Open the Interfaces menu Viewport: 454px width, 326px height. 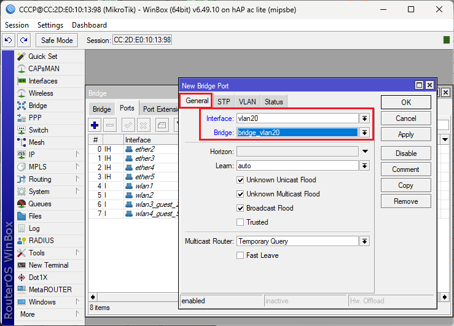coord(43,81)
